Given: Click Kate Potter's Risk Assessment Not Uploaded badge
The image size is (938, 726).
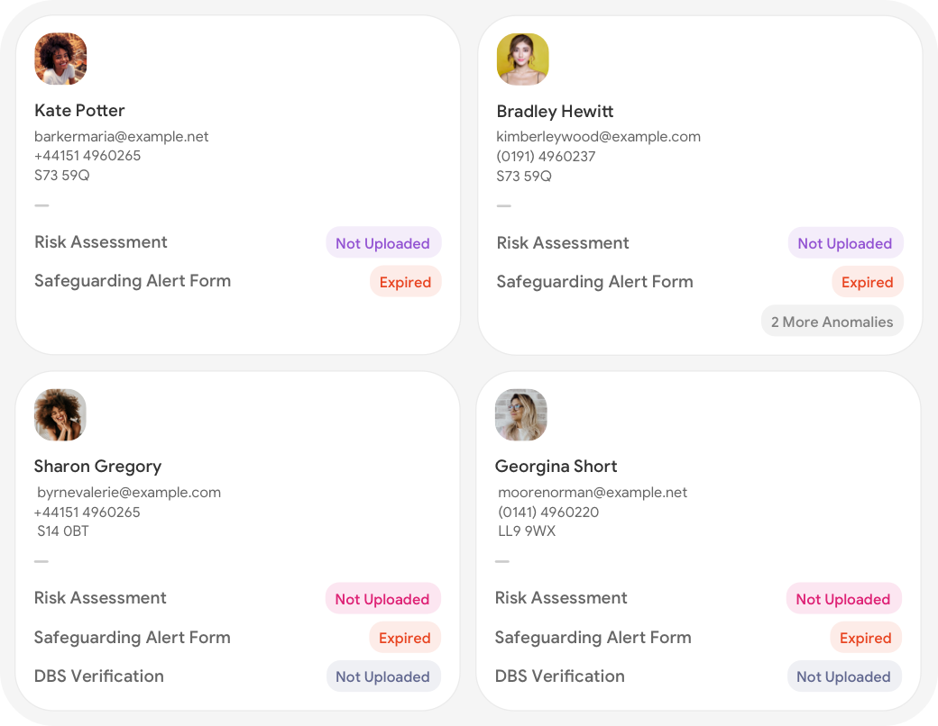Looking at the screenshot, I should [382, 243].
